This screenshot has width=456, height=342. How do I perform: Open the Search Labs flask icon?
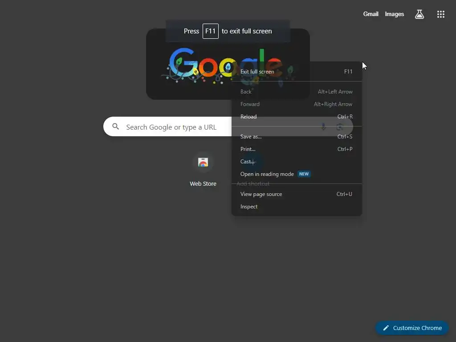pos(419,14)
